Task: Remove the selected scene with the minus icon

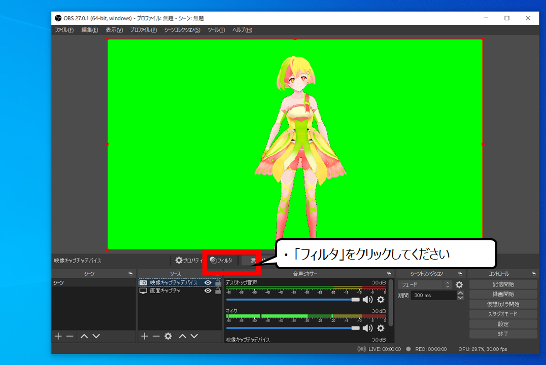Action: (70, 336)
